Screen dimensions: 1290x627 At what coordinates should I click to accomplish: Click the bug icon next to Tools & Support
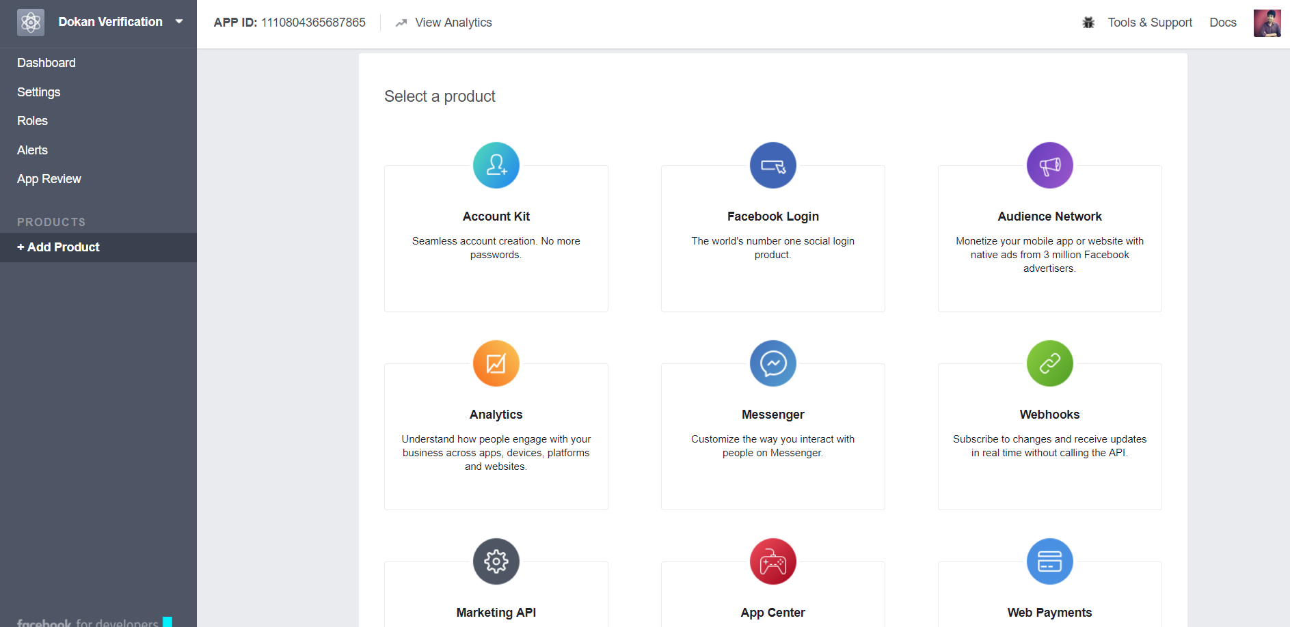click(1088, 23)
